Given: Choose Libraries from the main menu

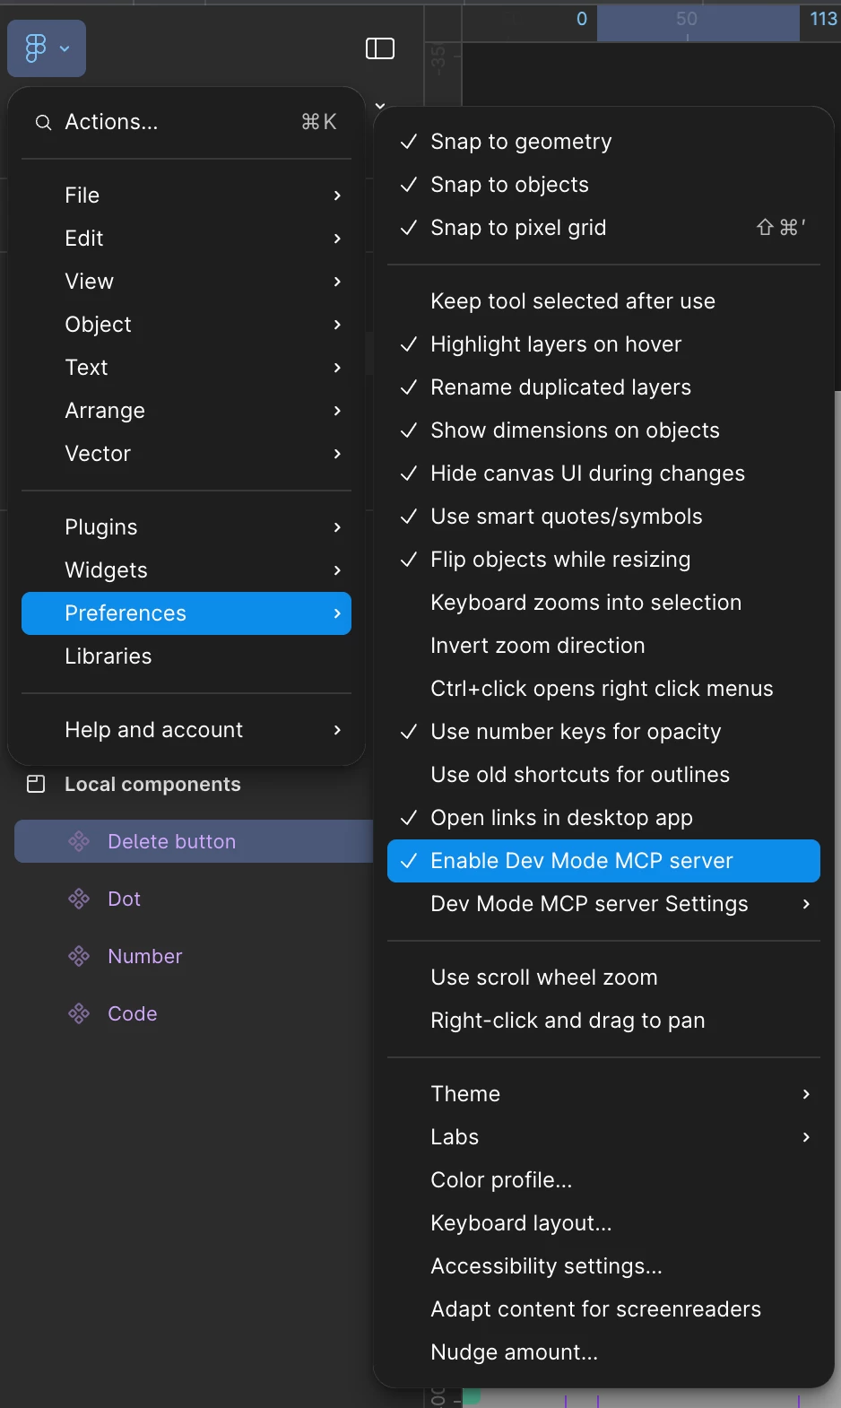Looking at the screenshot, I should 186,656.
